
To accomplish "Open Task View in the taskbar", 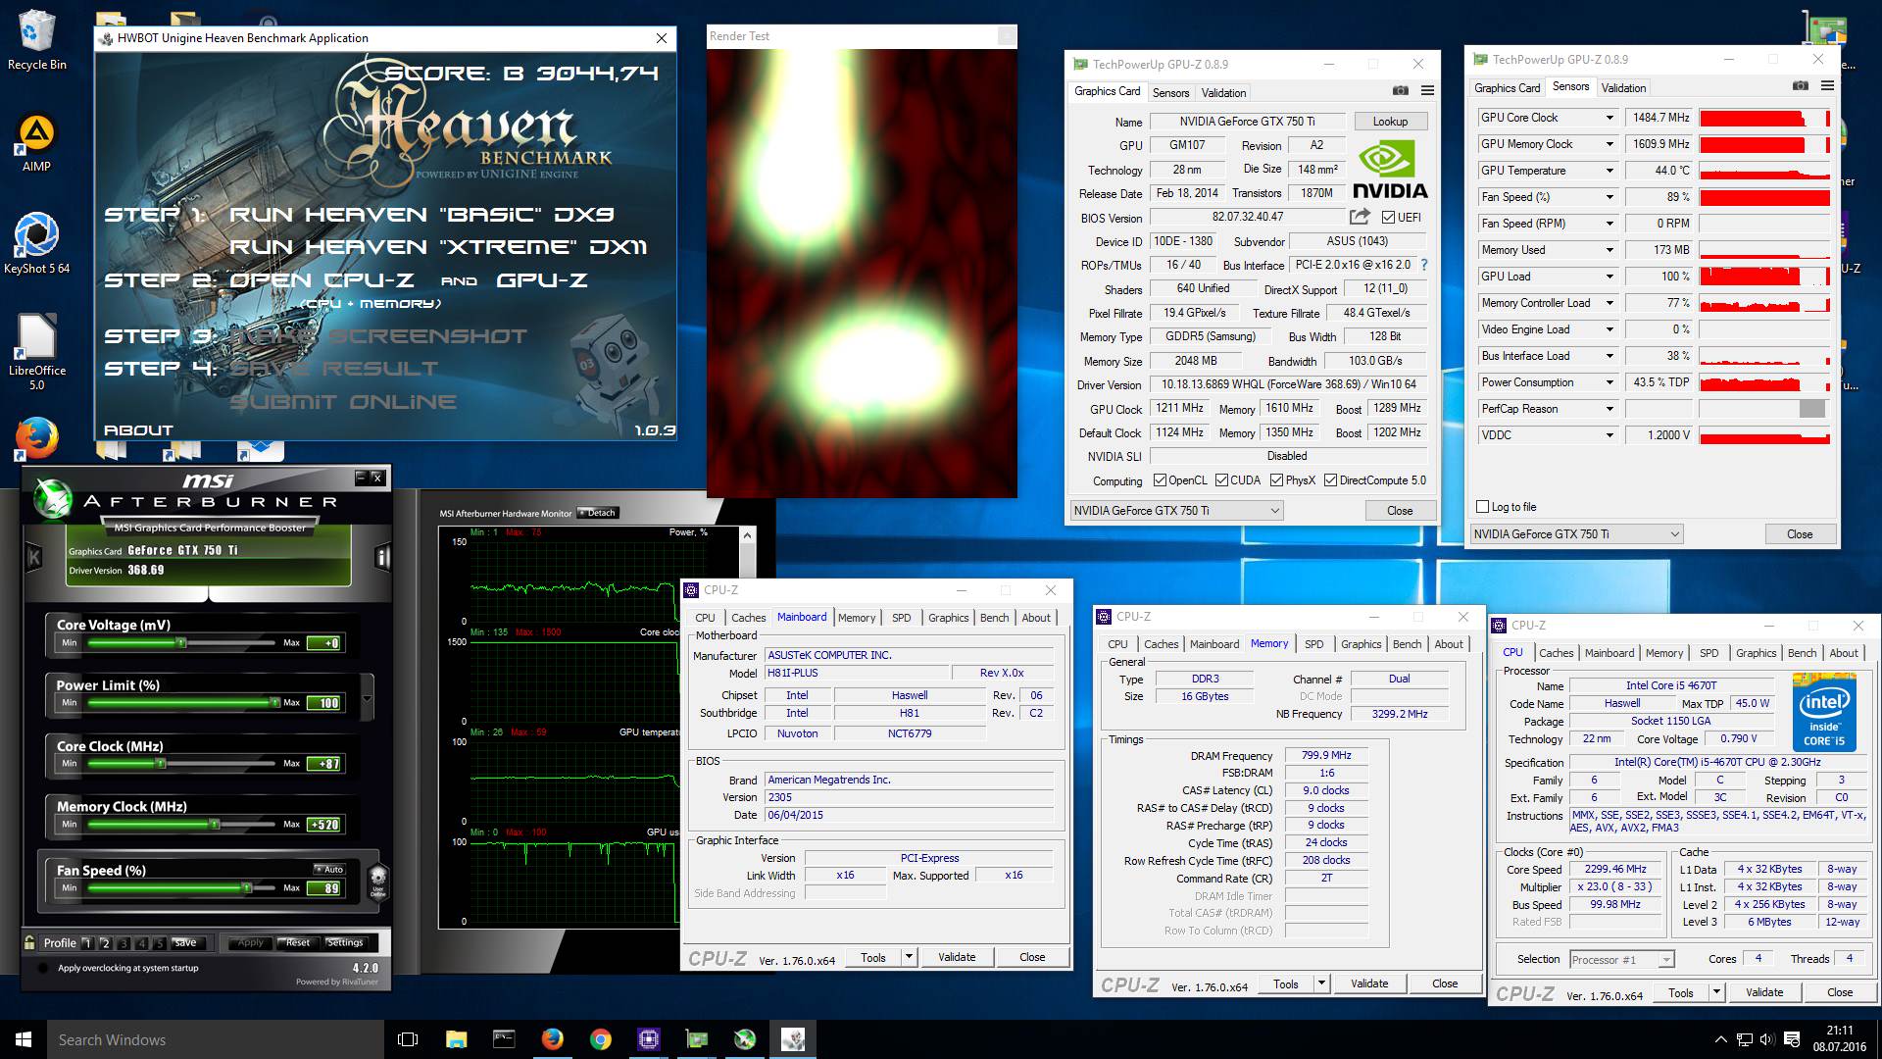I will (x=408, y=1039).
